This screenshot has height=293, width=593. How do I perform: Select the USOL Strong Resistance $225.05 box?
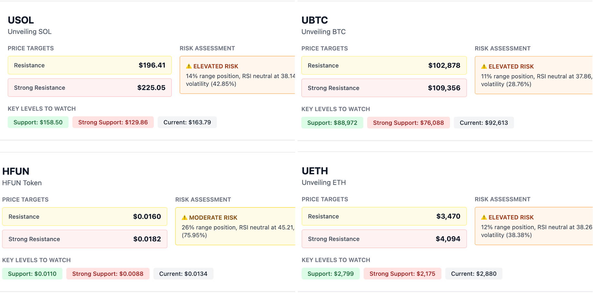pyautogui.click(x=89, y=87)
